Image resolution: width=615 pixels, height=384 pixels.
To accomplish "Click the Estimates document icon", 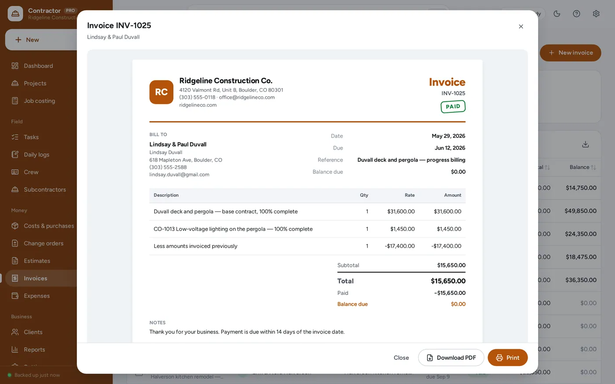I will tap(15, 261).
